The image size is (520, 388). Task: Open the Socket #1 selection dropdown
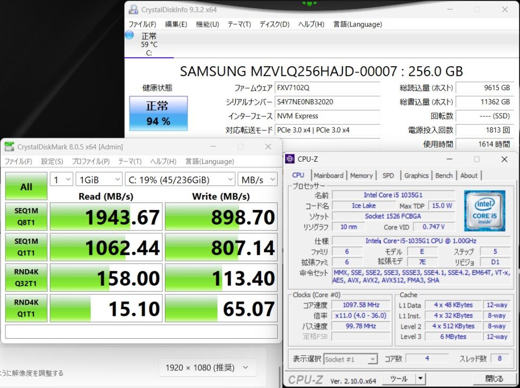350,359
